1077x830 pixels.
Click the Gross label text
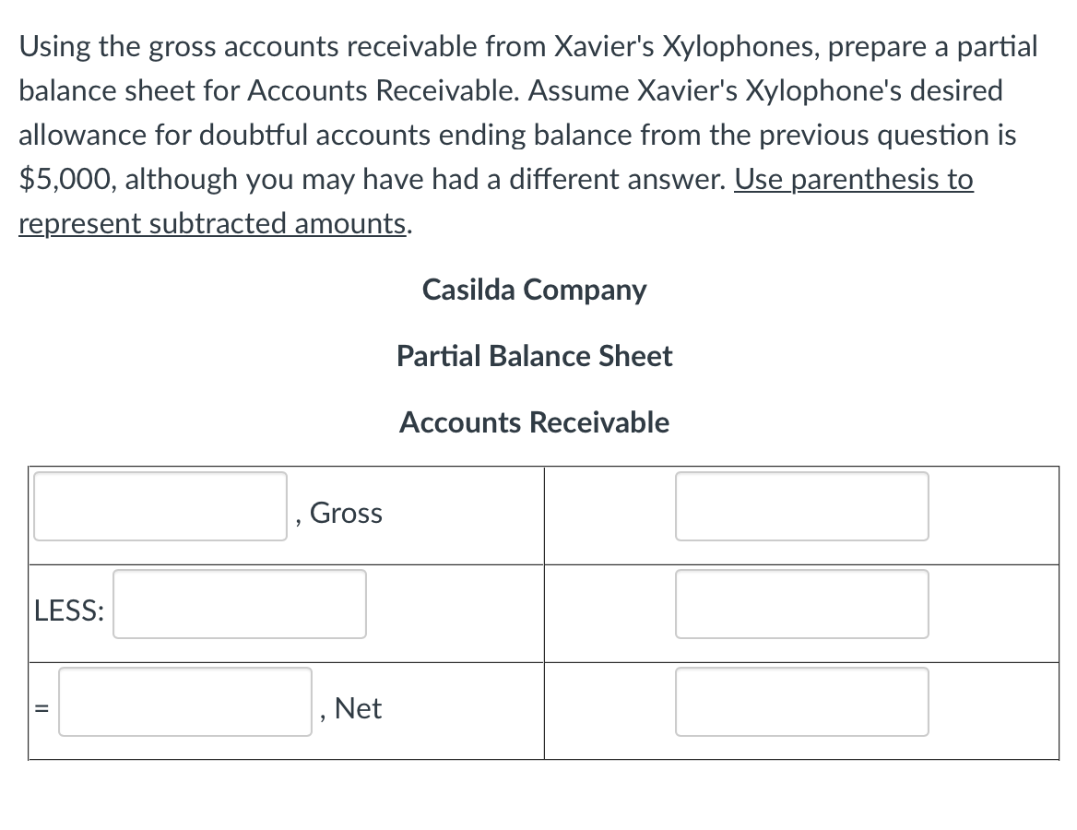pos(347,514)
